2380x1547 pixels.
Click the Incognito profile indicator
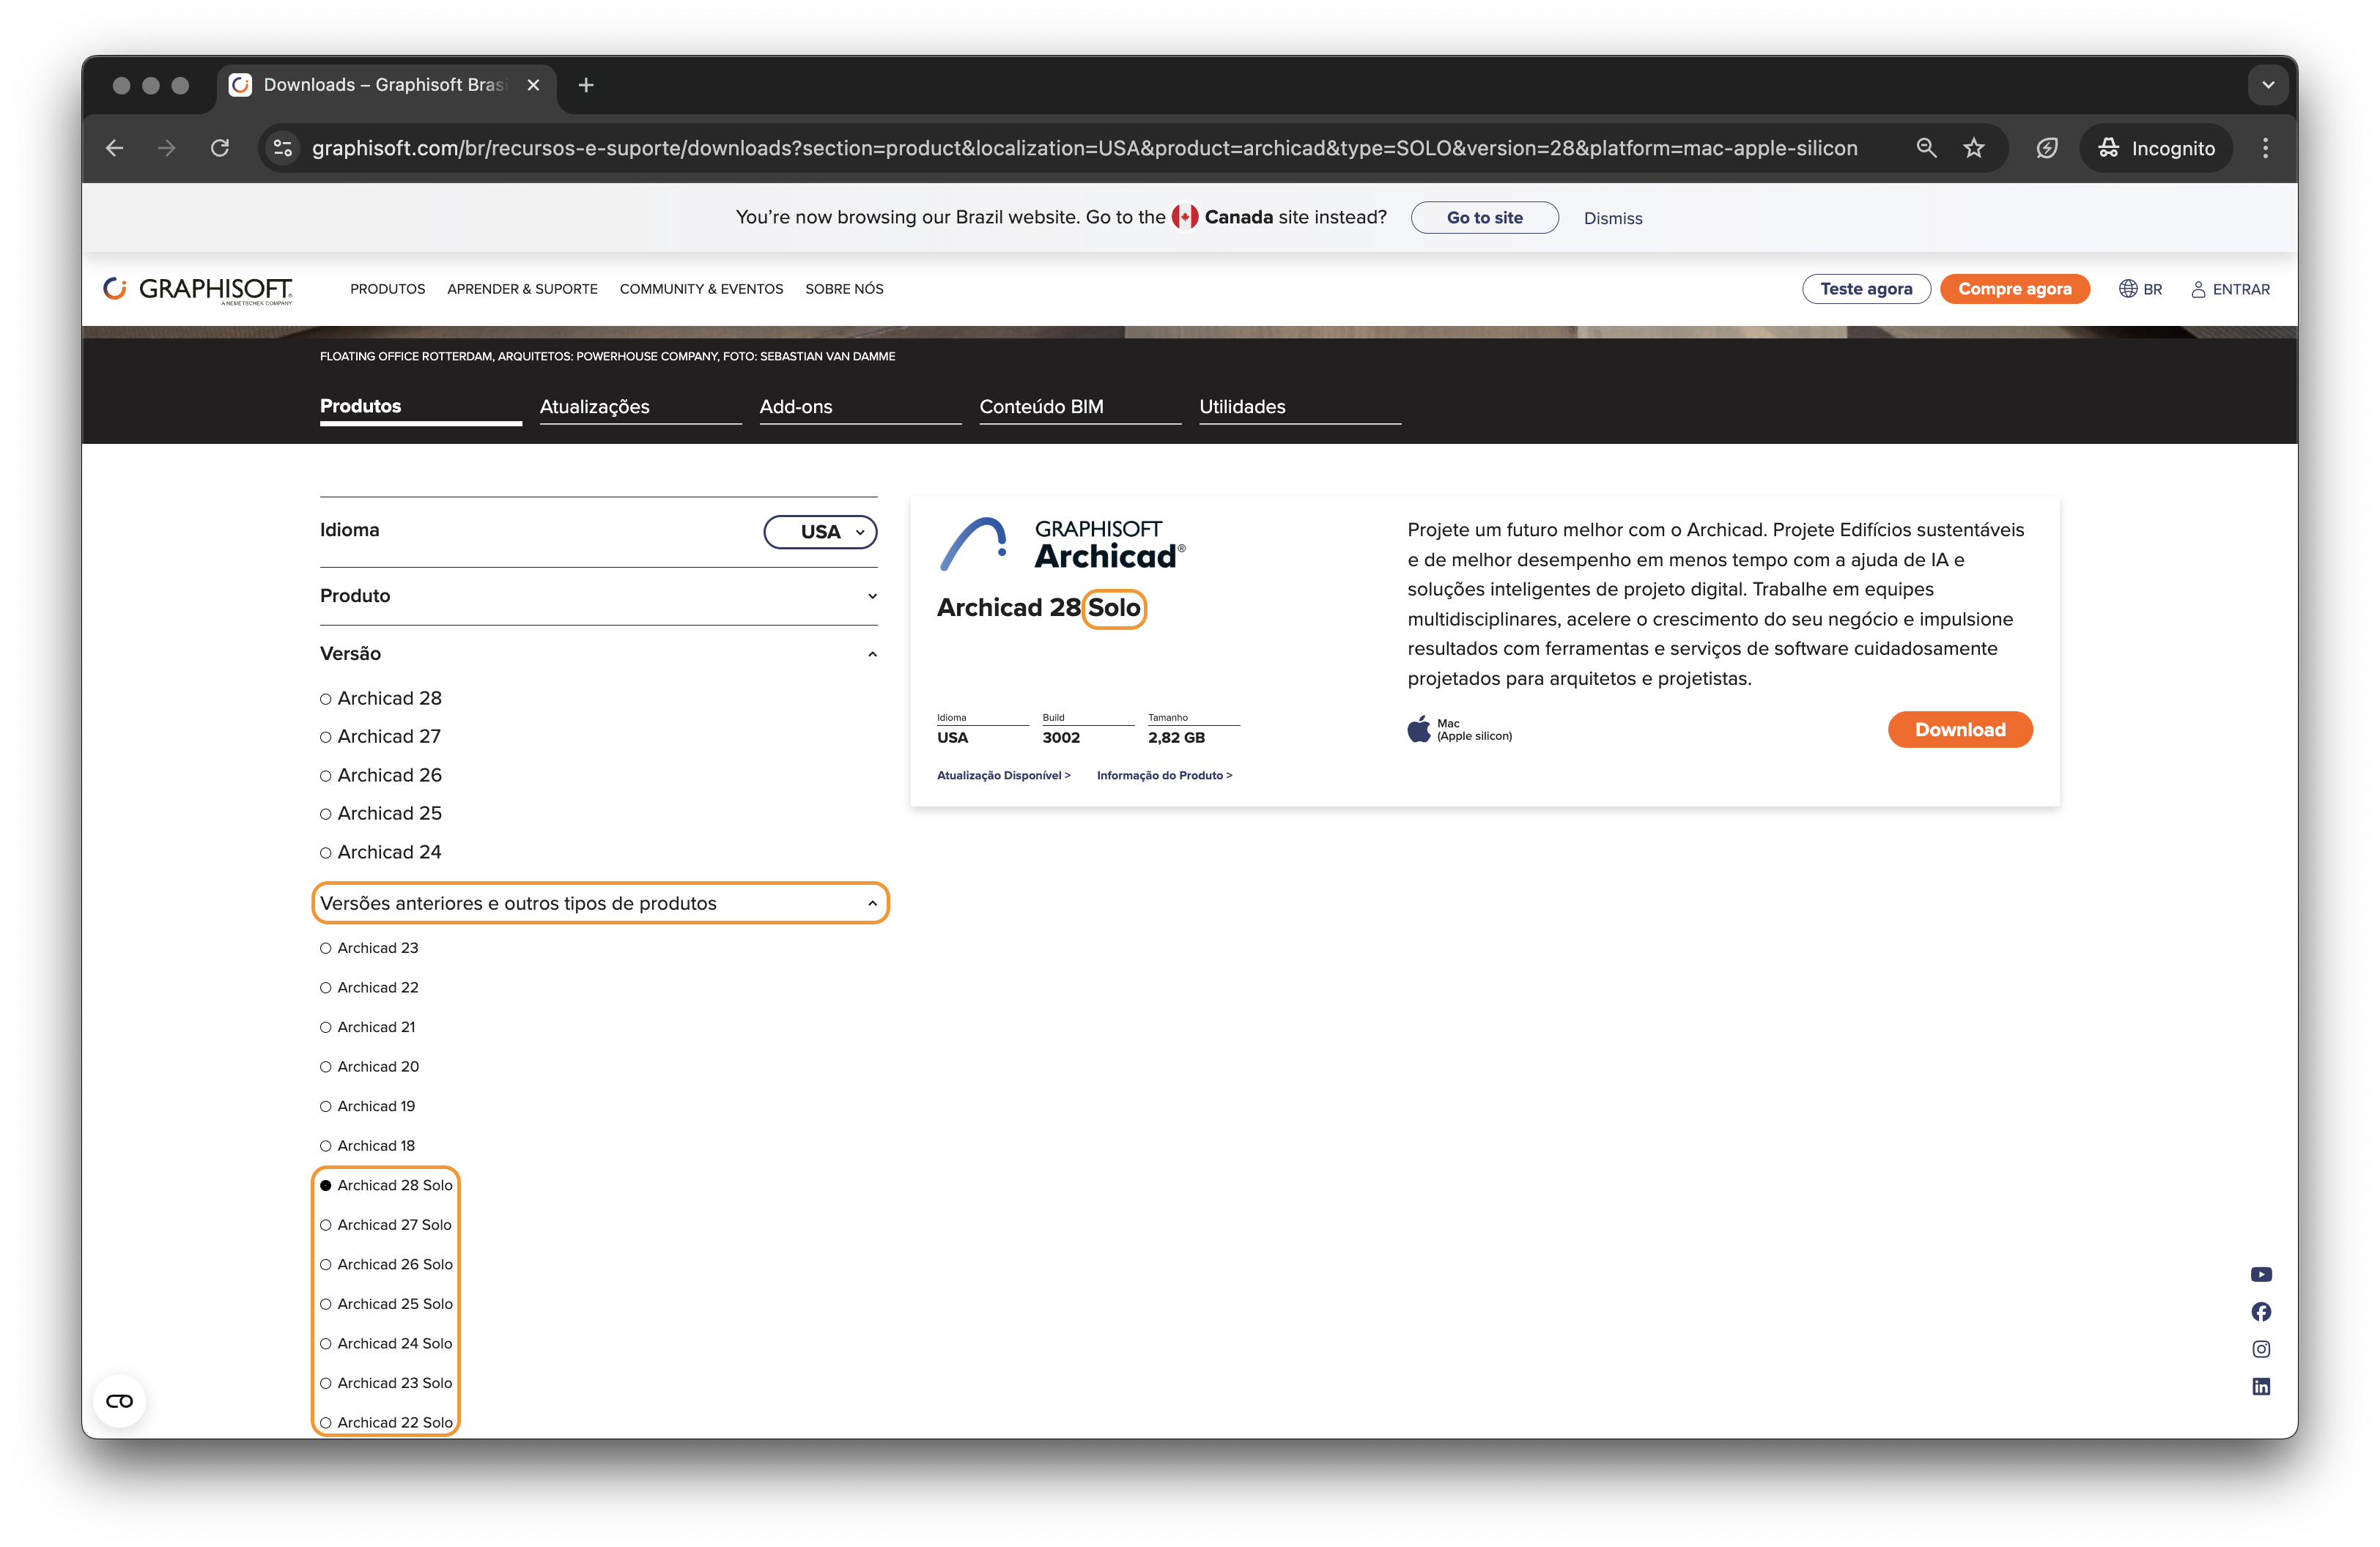coord(2156,148)
